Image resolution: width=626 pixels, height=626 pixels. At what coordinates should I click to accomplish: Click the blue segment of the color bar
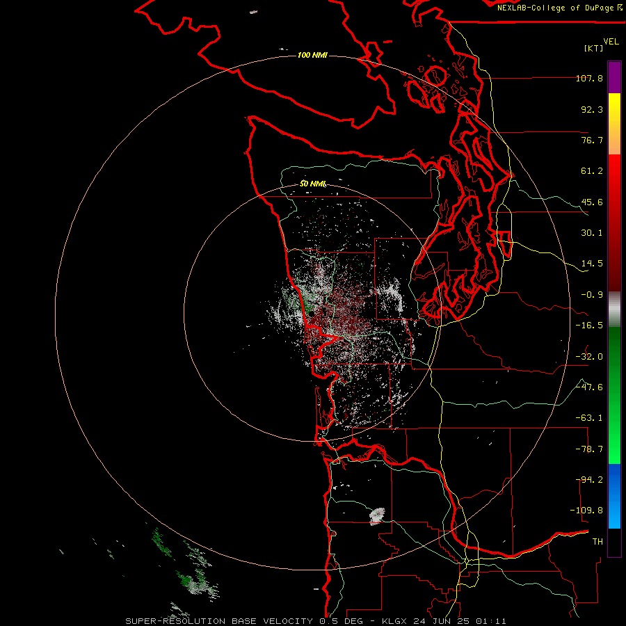(x=614, y=496)
